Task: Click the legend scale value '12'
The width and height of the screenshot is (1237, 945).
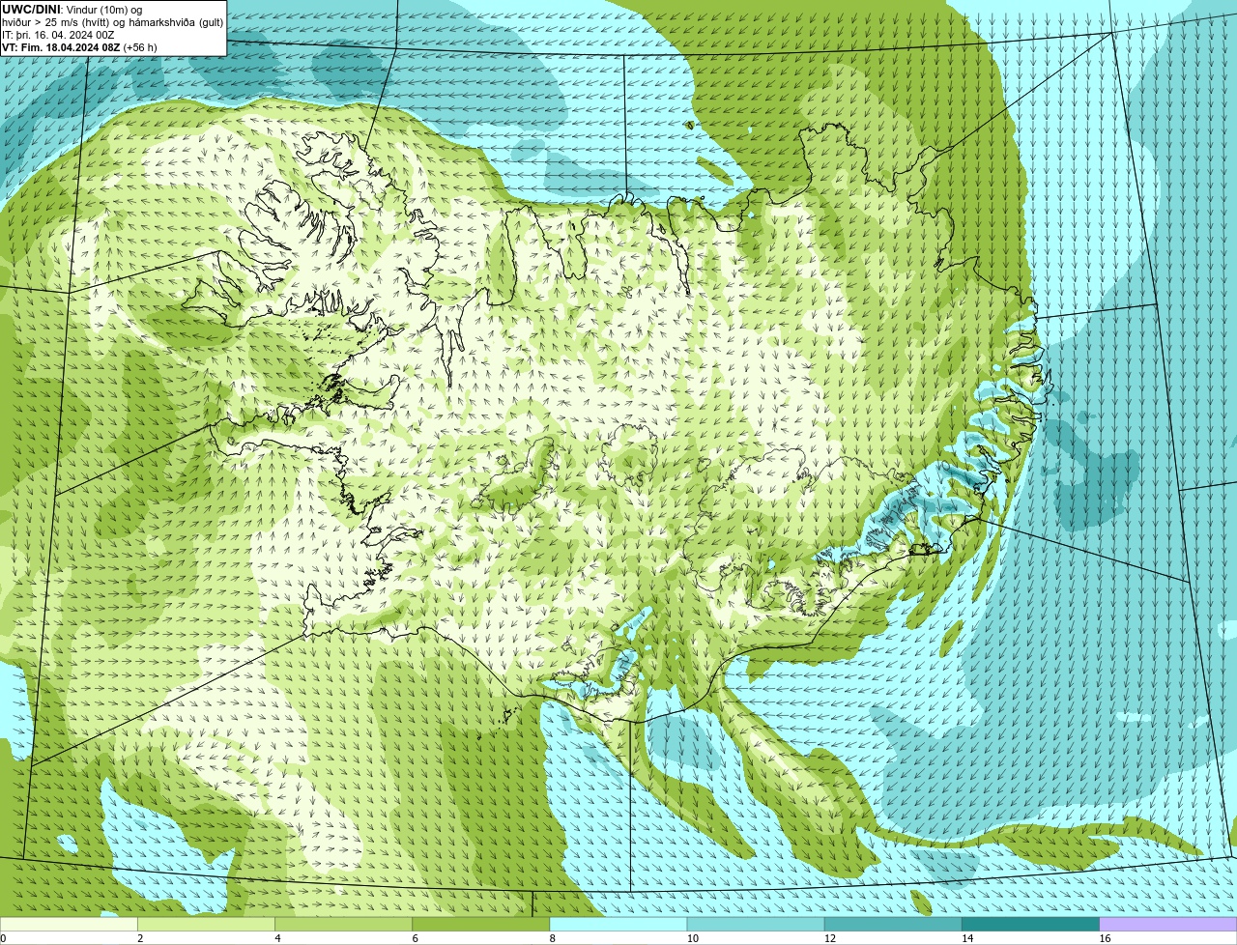Action: [829, 938]
